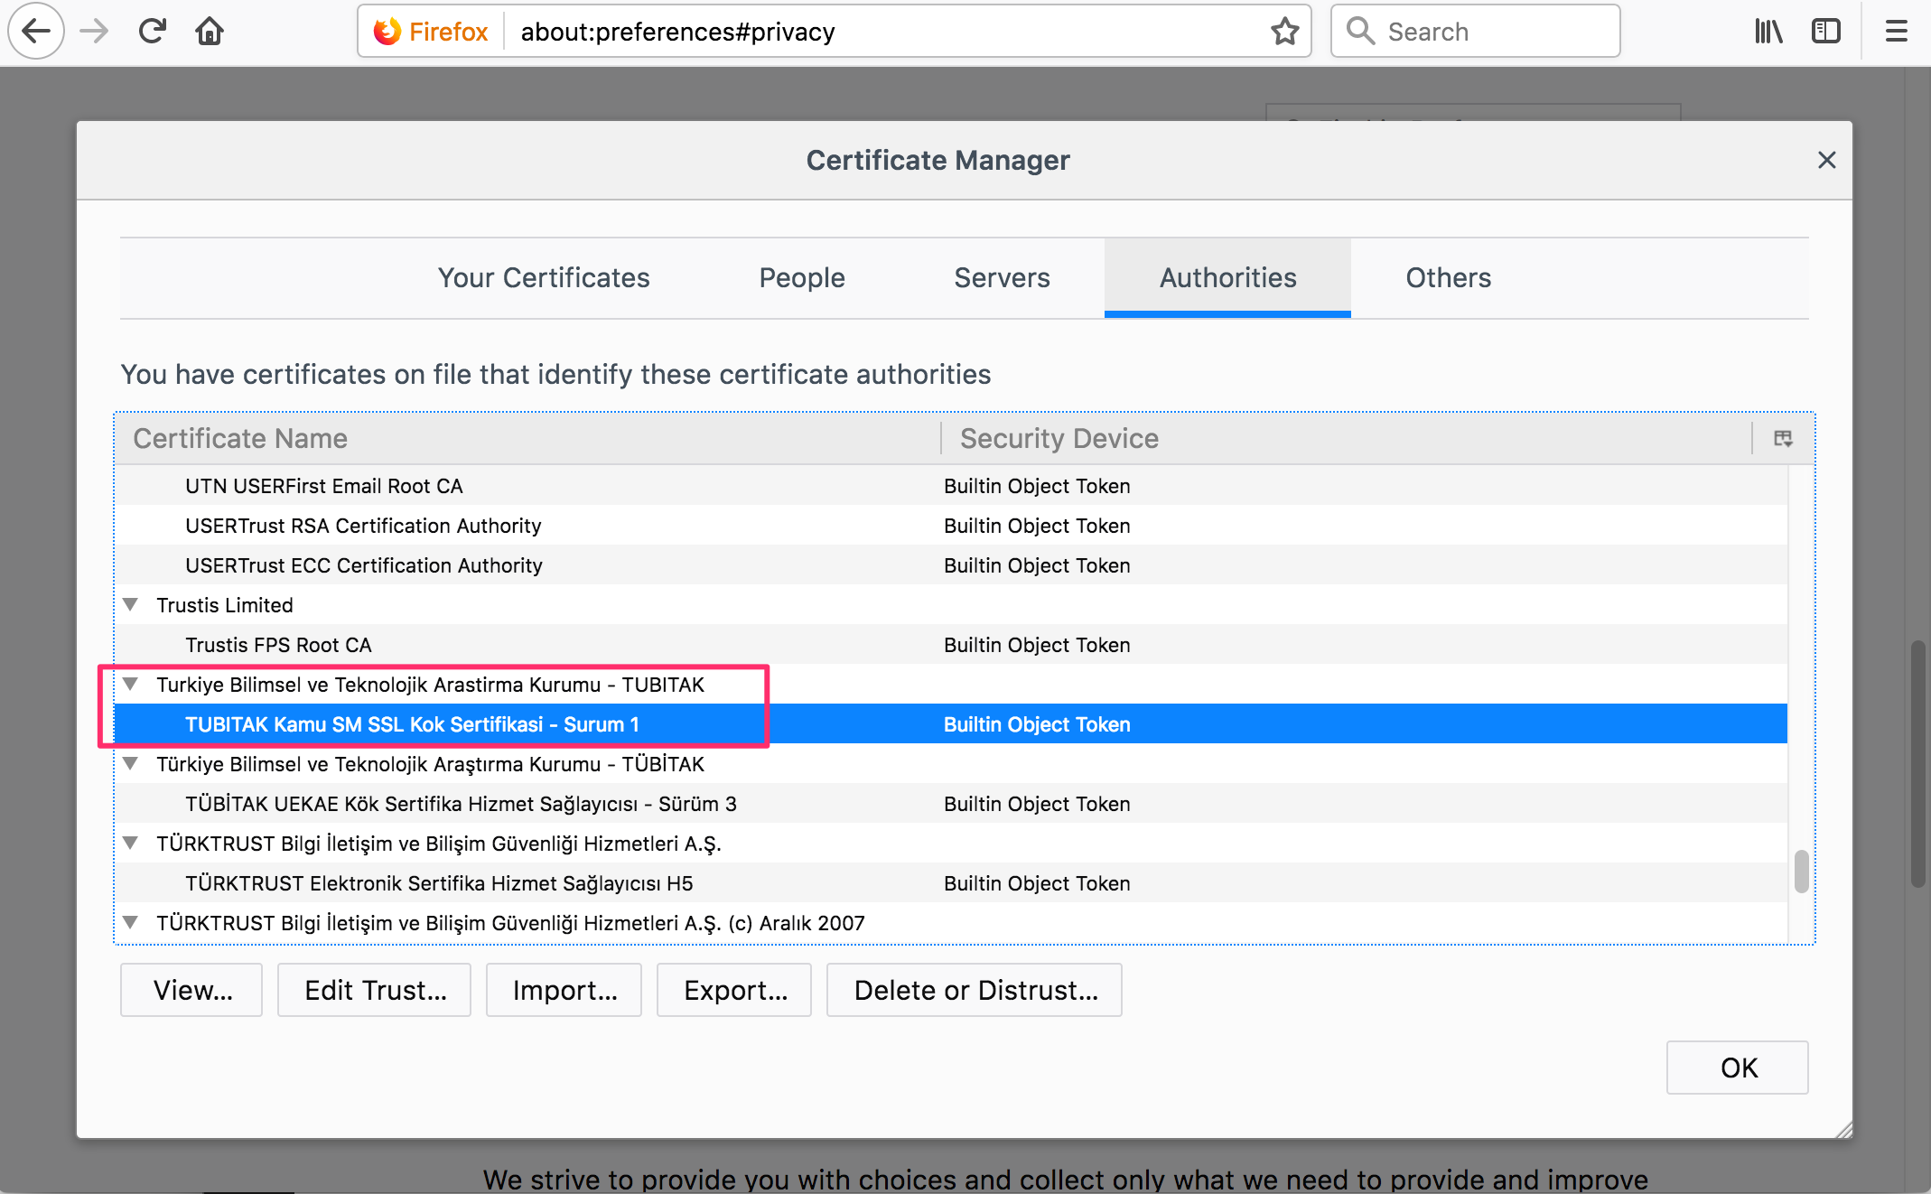1931x1194 pixels.
Task: Collapse Turkiye Bilimsel TUBITAK group triangle
Action: click(x=131, y=685)
